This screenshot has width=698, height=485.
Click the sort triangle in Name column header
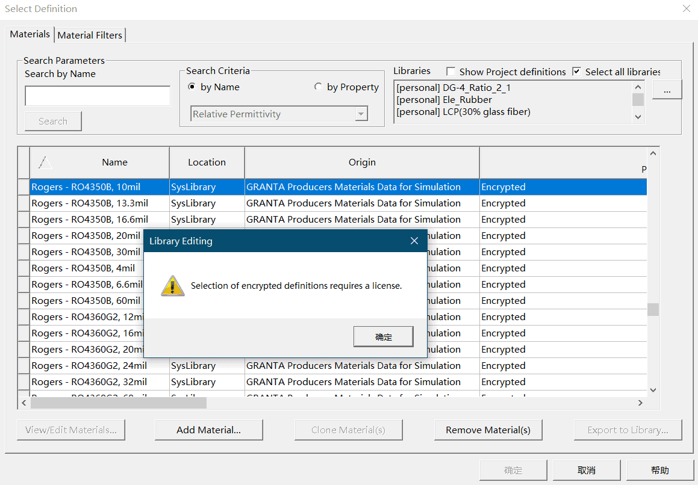pos(45,162)
